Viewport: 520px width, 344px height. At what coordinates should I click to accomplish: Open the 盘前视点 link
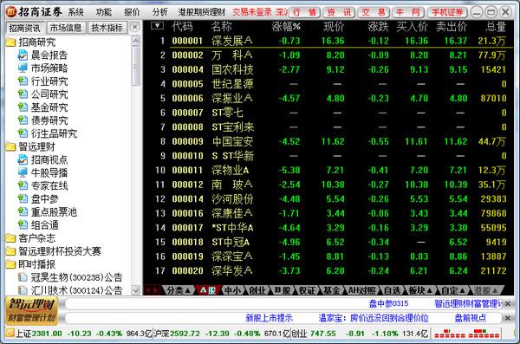pos(471,318)
